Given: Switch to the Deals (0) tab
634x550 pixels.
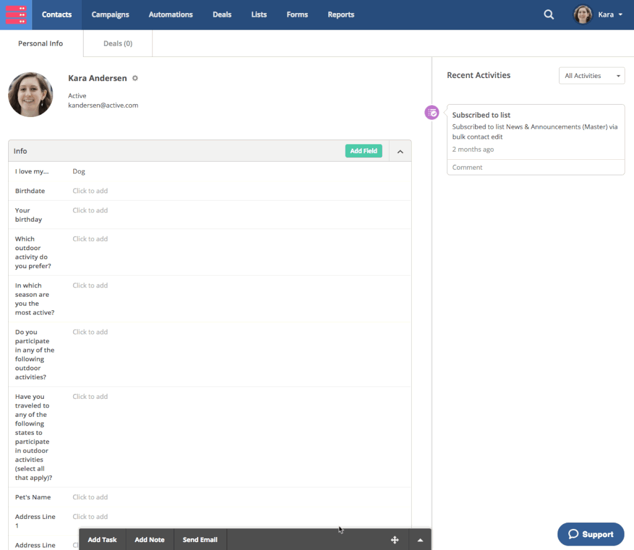Looking at the screenshot, I should pyautogui.click(x=118, y=44).
